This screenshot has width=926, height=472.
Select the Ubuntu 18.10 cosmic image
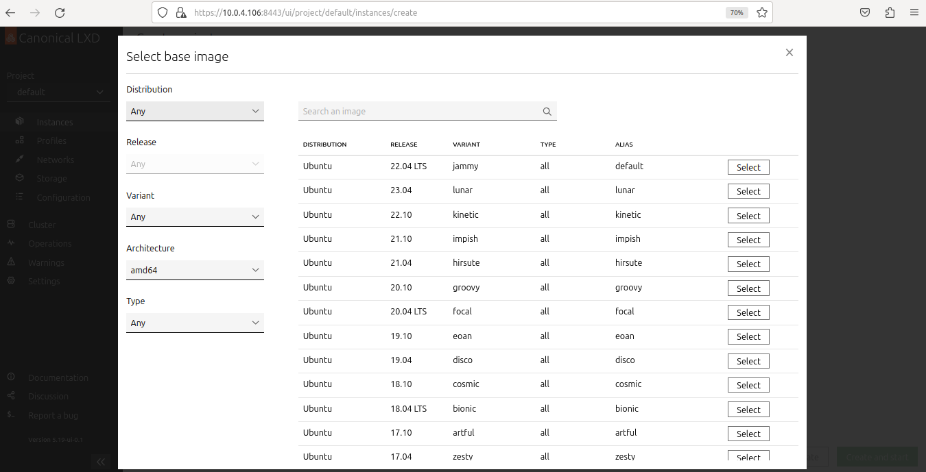tap(748, 385)
